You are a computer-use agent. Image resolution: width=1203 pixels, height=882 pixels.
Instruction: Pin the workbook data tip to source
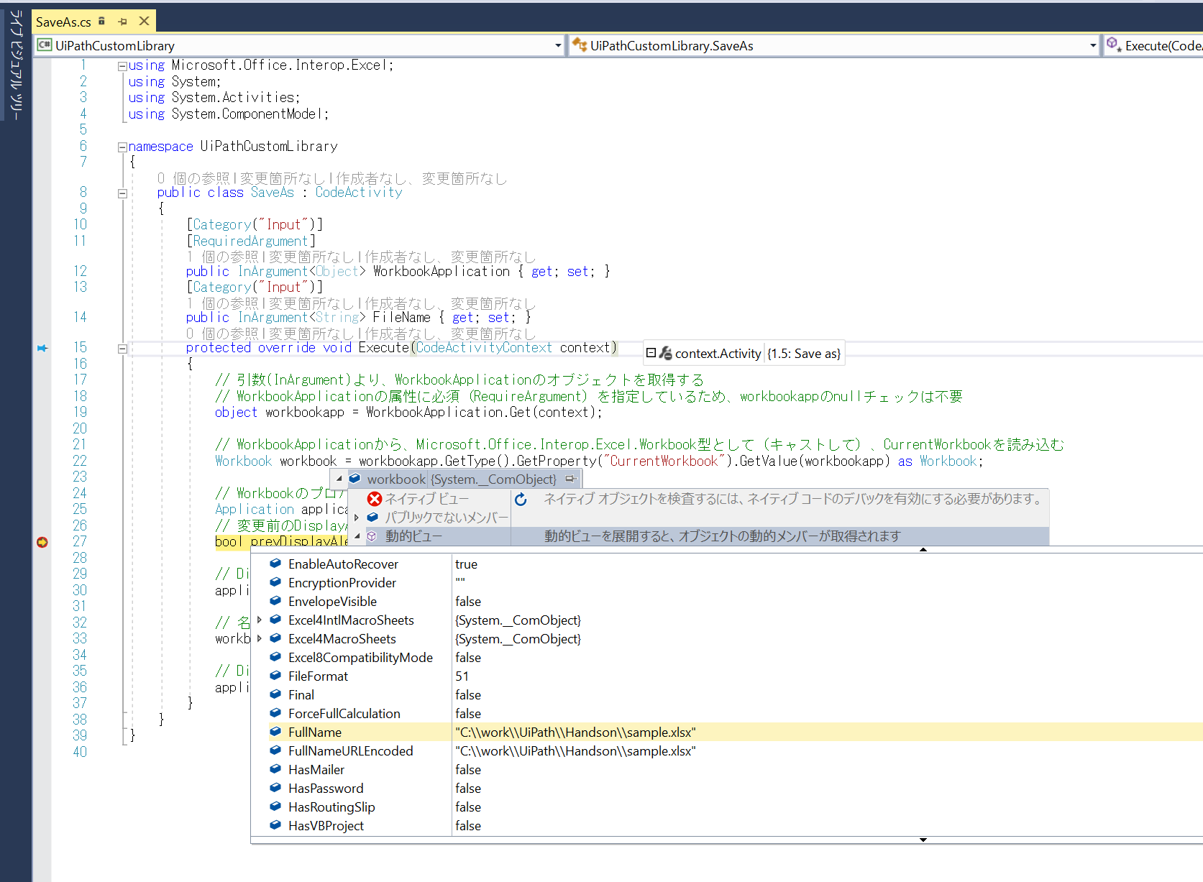[570, 479]
